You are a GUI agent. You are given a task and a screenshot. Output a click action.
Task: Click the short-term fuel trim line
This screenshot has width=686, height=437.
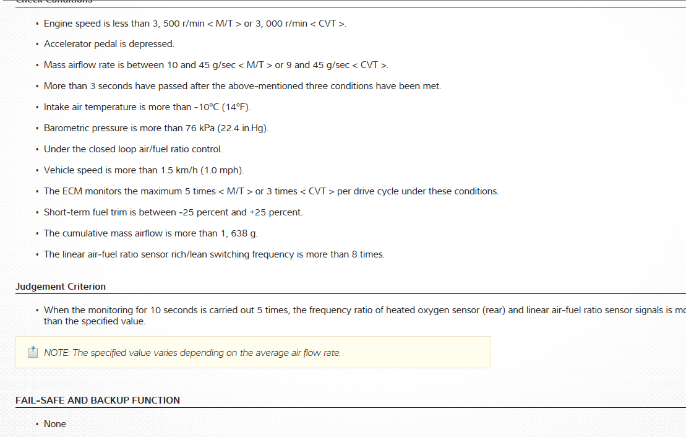coord(173,212)
